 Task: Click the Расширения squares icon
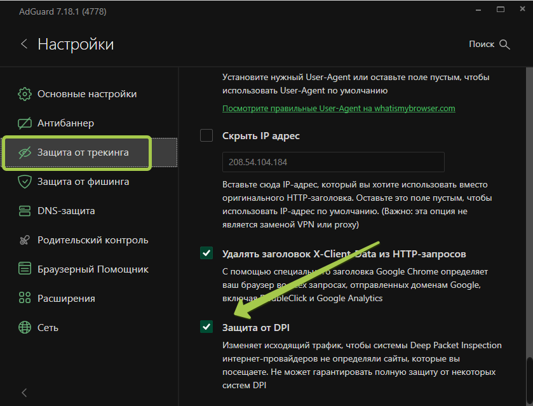24,298
